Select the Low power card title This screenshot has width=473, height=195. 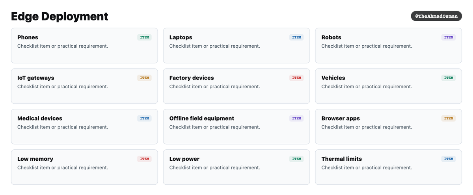(184, 159)
